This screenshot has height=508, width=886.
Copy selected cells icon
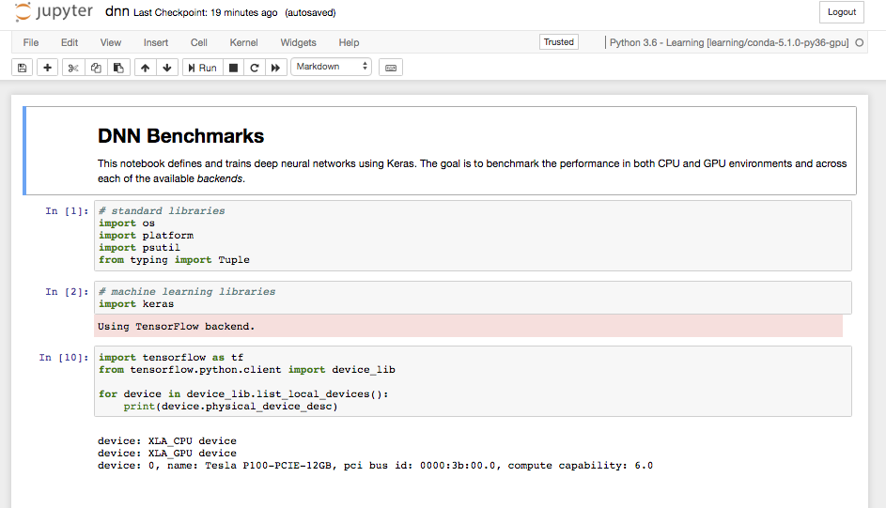point(96,68)
